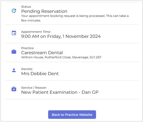Click the Wiltron House address line

(x=61, y=57)
